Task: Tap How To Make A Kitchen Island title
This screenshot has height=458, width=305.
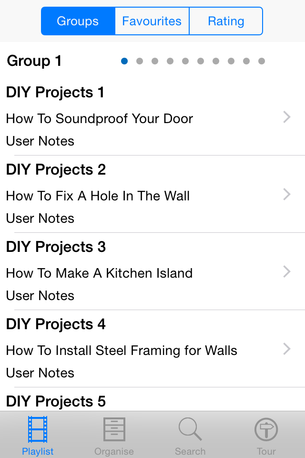Action: pos(99,273)
